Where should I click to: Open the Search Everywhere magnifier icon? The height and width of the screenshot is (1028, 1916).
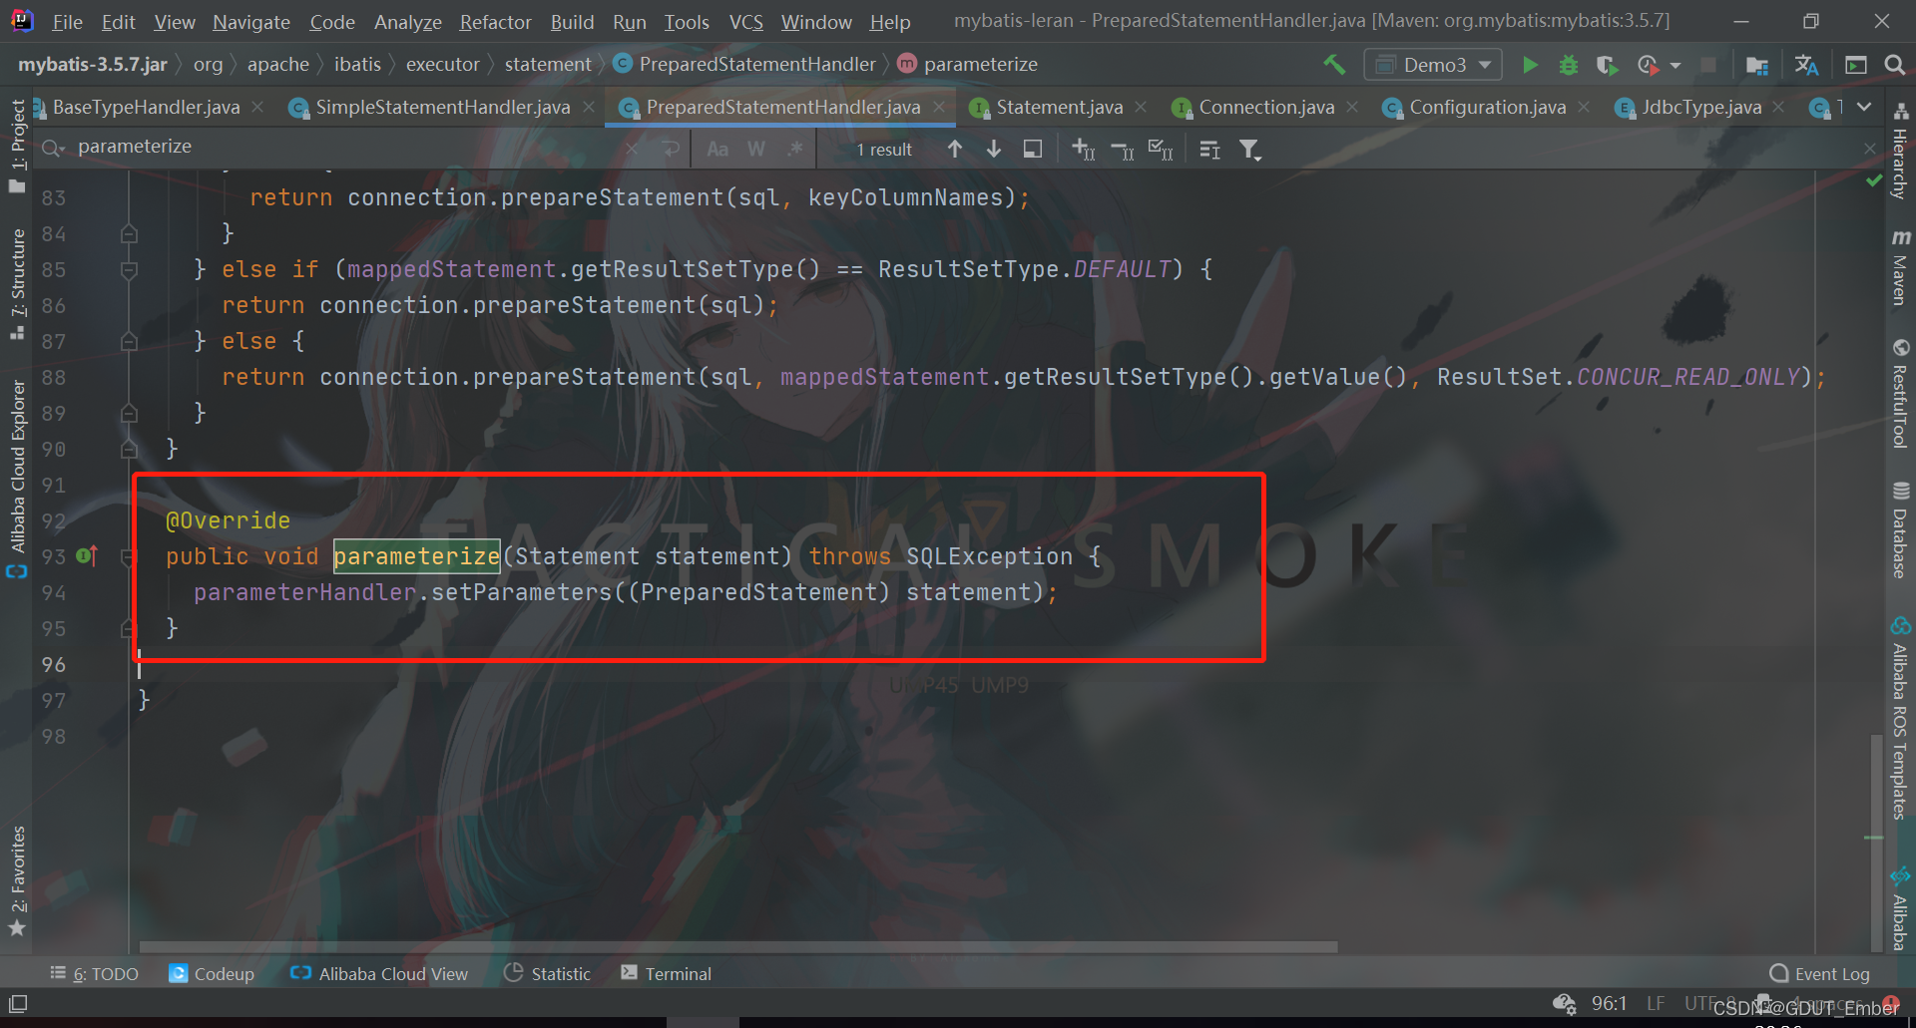tap(1894, 65)
